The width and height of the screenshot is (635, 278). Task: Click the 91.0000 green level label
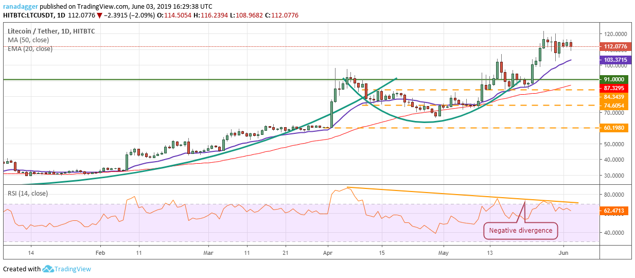pos(614,80)
